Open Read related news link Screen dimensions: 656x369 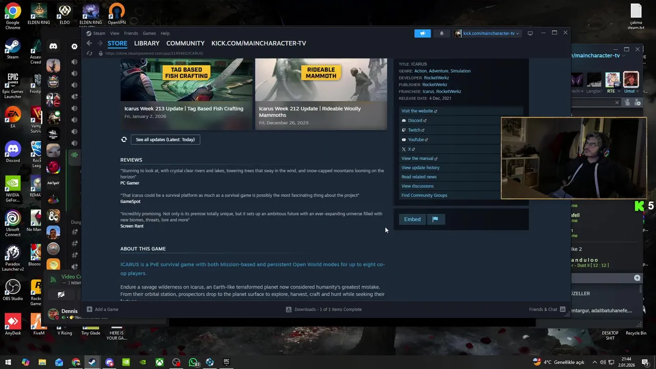click(419, 177)
